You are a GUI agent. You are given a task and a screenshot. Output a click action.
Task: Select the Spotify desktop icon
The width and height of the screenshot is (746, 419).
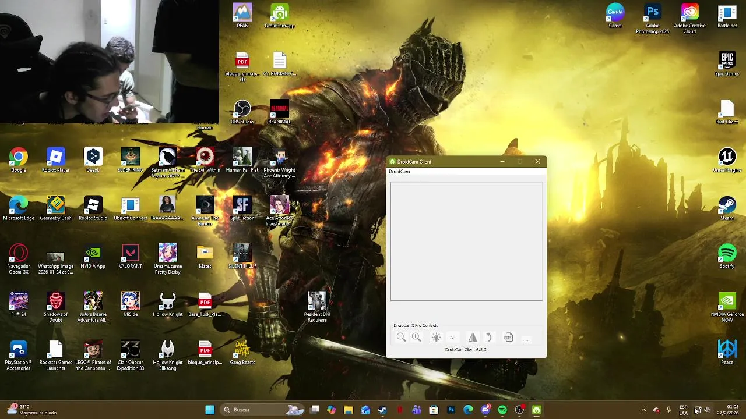point(727,257)
